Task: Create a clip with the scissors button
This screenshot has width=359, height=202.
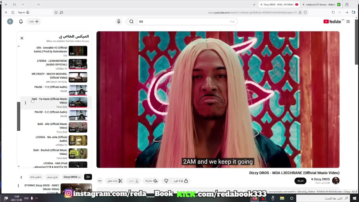Action: 115,181
